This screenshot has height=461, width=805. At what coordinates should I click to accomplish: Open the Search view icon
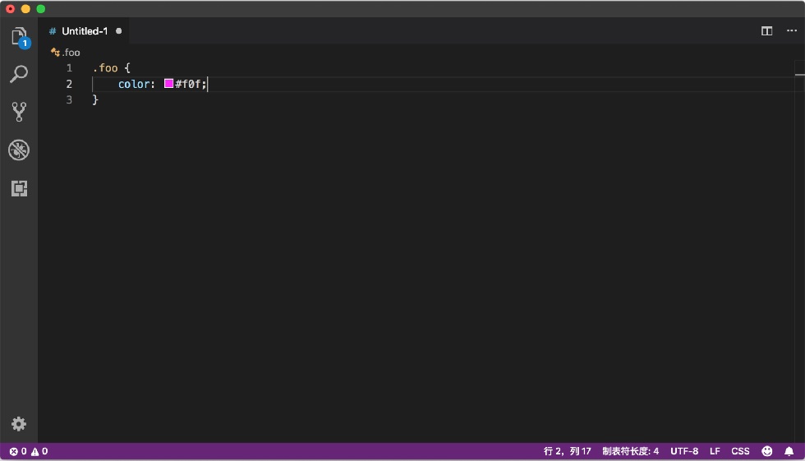coord(19,75)
